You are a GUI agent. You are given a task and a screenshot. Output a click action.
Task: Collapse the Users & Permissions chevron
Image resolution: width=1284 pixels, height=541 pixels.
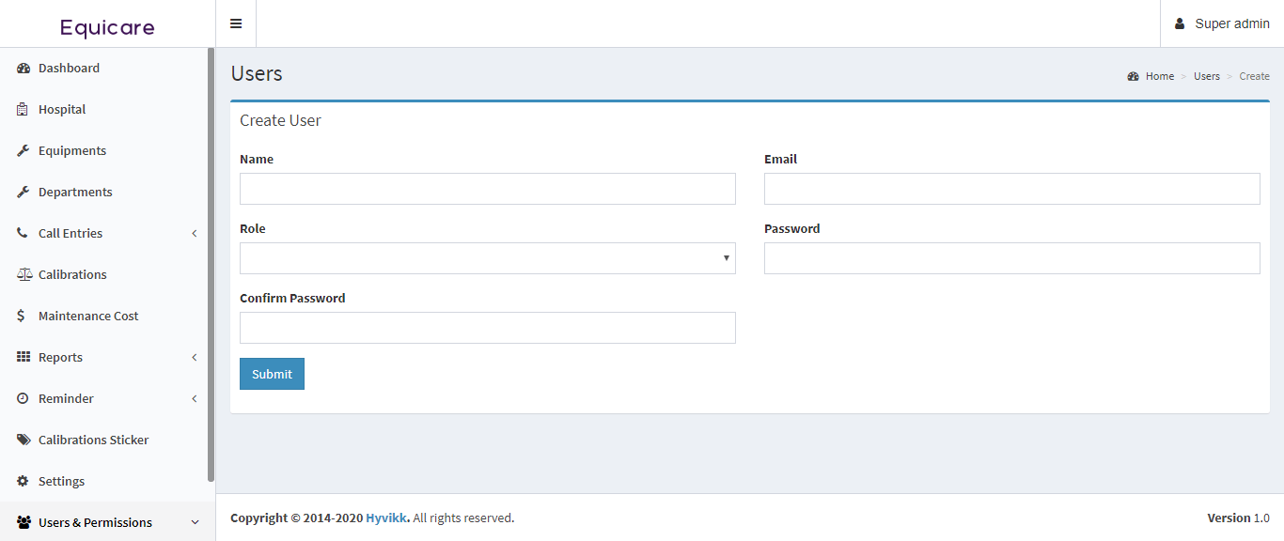195,522
